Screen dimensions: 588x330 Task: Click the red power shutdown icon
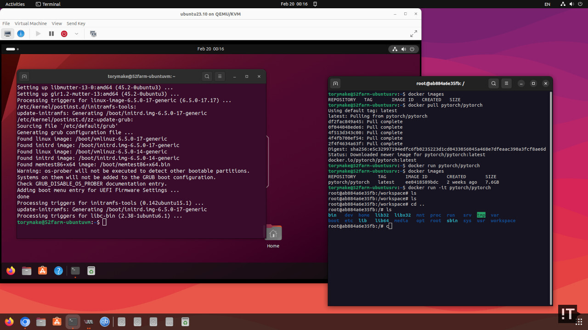(64, 33)
